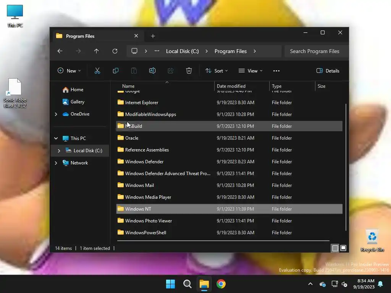Close the Program Files tab
The height and width of the screenshot is (293, 391).
pos(136,36)
